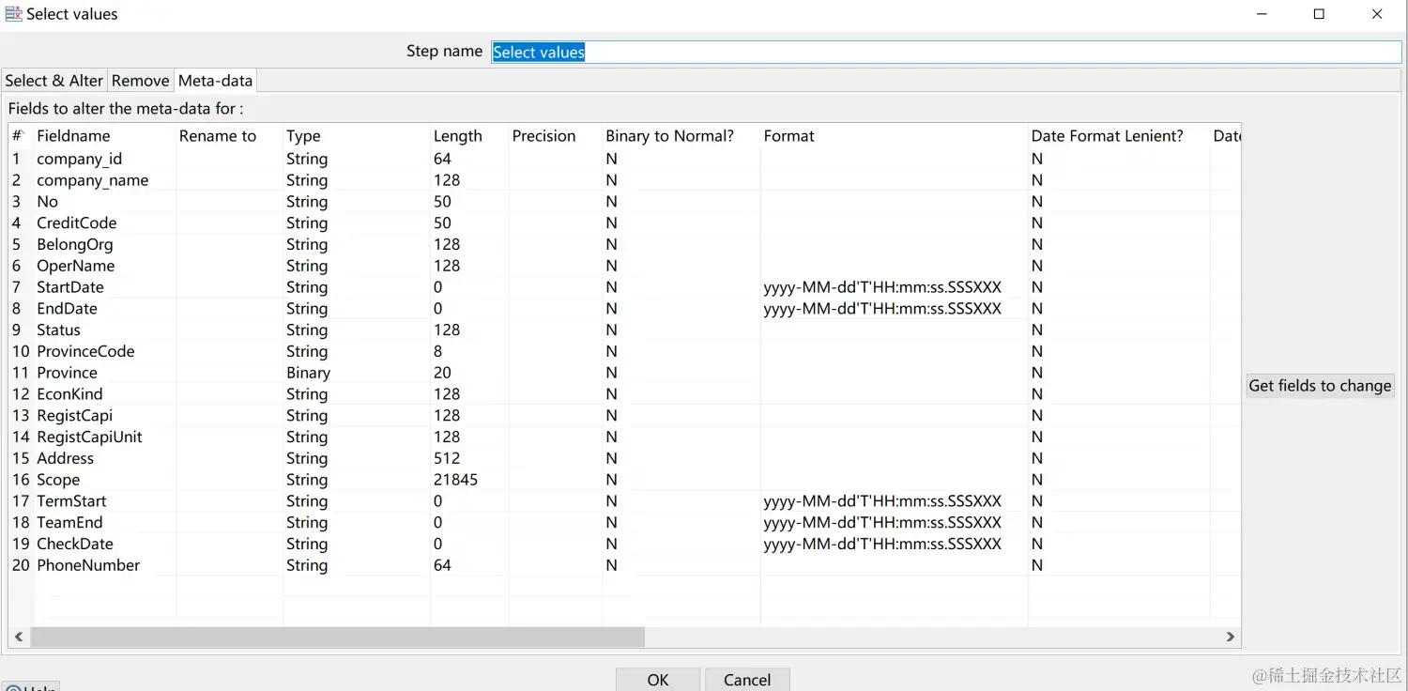1408x691 pixels.
Task: Select the PhoneNumber fieldname cell
Action: [105, 565]
